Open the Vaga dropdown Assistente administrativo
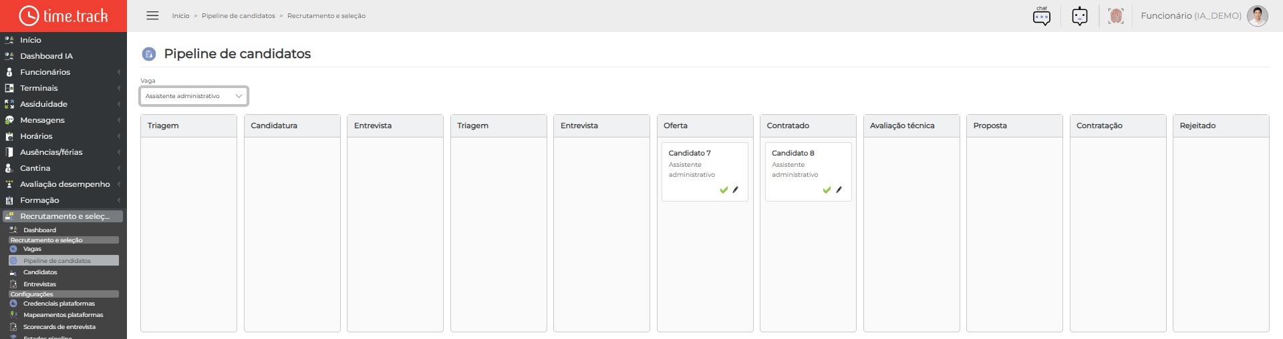Image resolution: width=1283 pixels, height=339 pixels. point(194,96)
